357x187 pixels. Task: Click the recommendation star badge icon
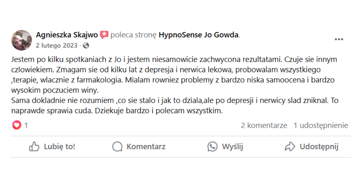coord(104,35)
